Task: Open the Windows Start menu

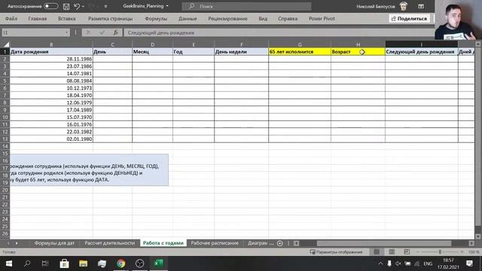Action: coord(9,263)
